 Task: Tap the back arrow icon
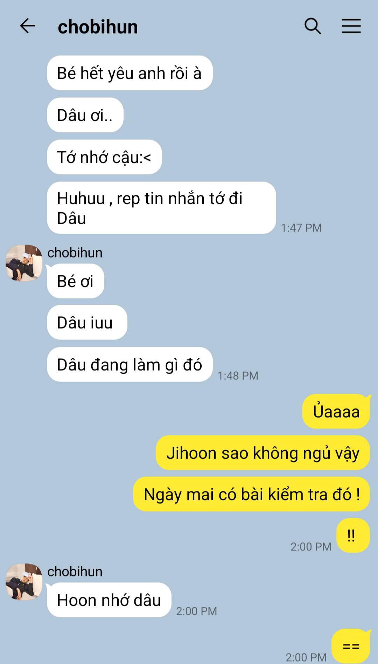(x=28, y=26)
